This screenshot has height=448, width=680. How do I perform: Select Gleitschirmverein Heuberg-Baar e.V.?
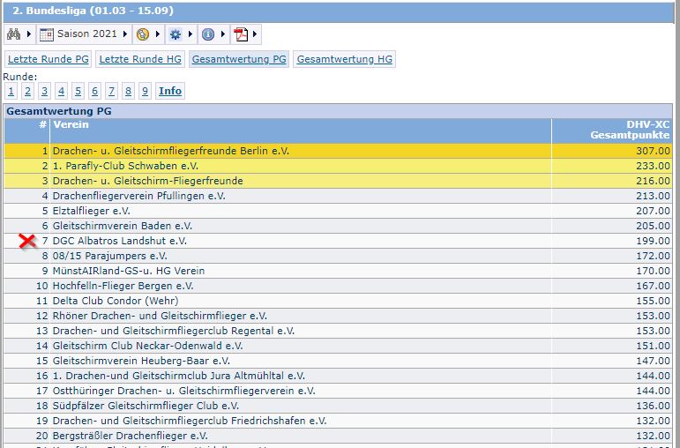(x=141, y=361)
